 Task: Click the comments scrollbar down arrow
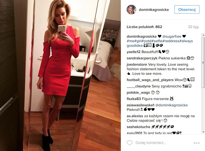203,132
